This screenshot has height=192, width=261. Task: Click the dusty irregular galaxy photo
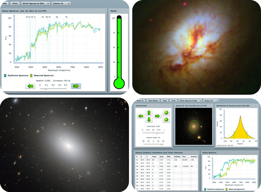[x=196, y=47]
